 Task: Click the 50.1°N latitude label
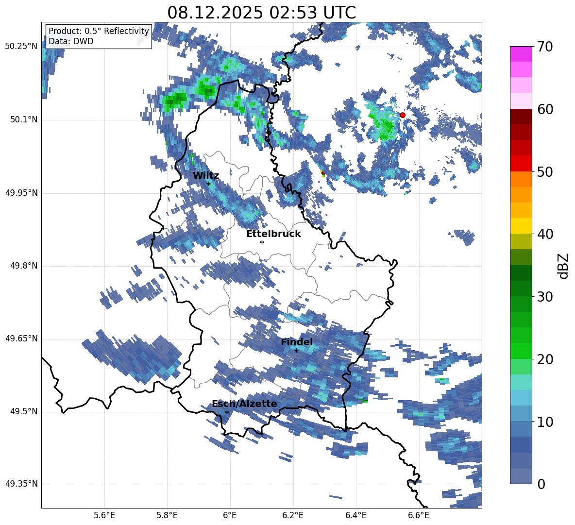coord(23,120)
